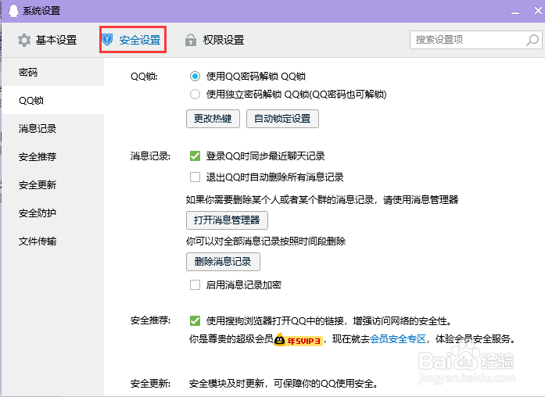Uncheck 登录QQ时同步最近聊天记录

tap(195, 156)
